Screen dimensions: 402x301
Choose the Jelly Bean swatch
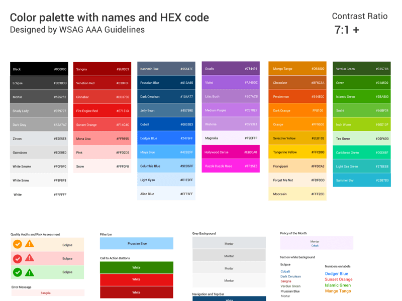(166, 110)
